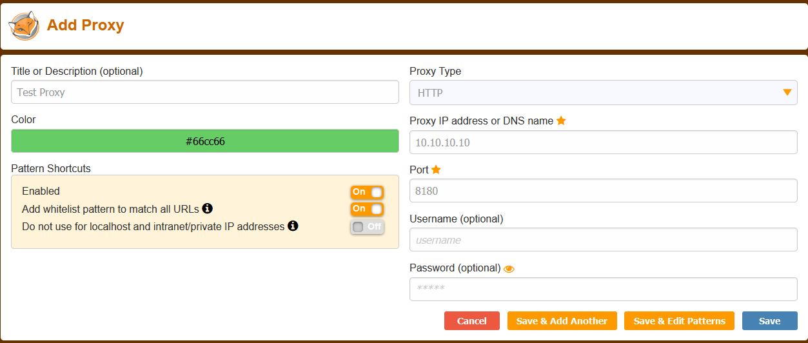Reveal password with the eye icon
This screenshot has height=343, width=808.
coord(509,268)
